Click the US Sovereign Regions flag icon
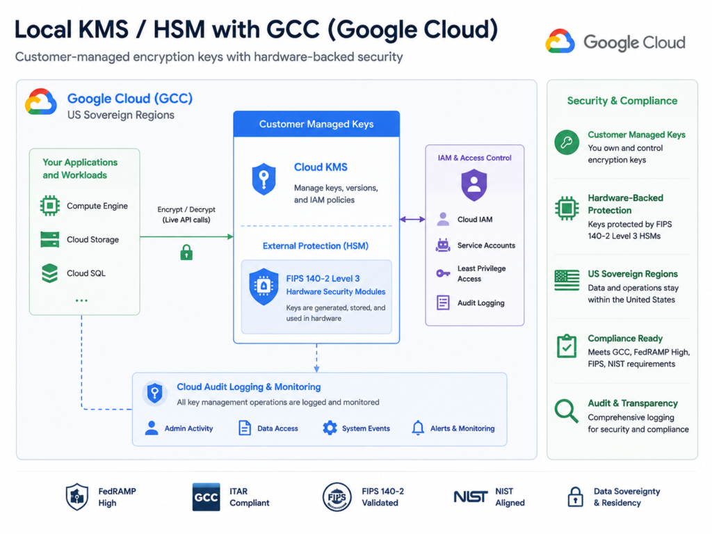The image size is (712, 534). coord(567,280)
